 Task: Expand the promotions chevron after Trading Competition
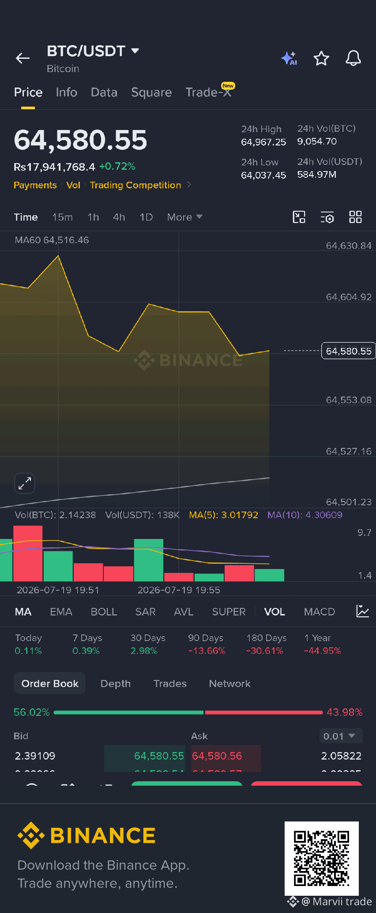click(x=189, y=184)
